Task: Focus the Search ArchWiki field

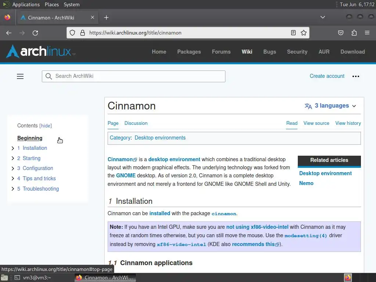Action: pyautogui.click(x=134, y=76)
